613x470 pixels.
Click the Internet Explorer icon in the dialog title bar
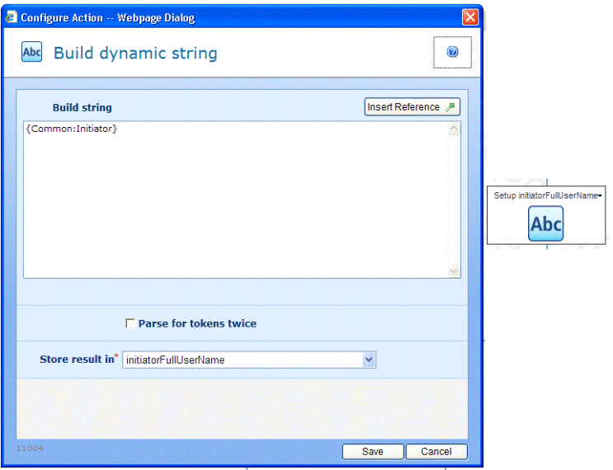[11, 17]
